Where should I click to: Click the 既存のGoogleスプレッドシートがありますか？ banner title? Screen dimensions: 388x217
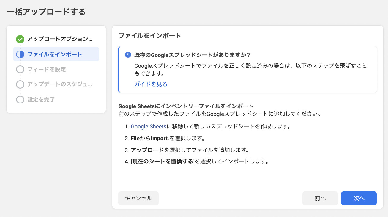193,55
